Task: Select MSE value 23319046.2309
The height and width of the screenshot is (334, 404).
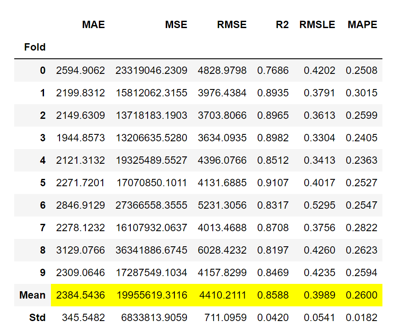Action: click(x=151, y=70)
